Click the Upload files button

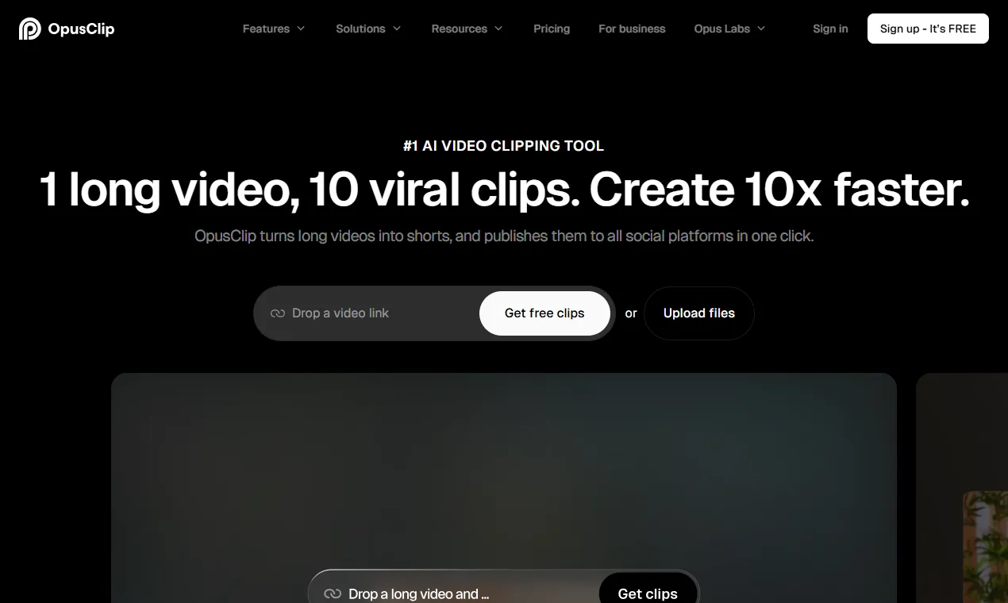(699, 313)
